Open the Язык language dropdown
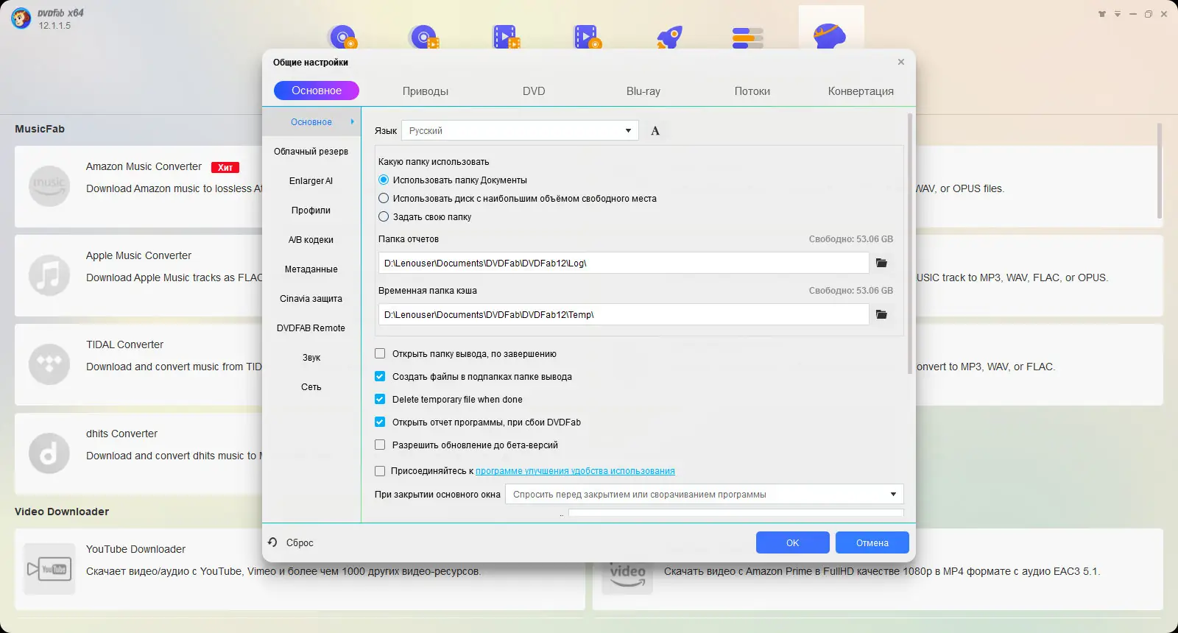1178x633 pixels. (520, 130)
